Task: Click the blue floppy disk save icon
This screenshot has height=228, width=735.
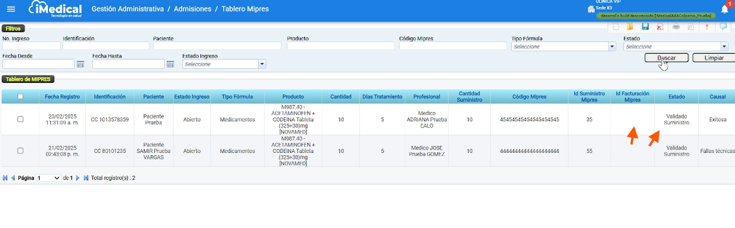Action: (645, 27)
